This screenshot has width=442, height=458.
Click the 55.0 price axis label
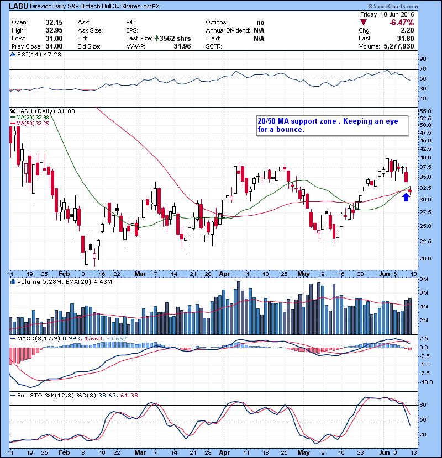click(425, 111)
